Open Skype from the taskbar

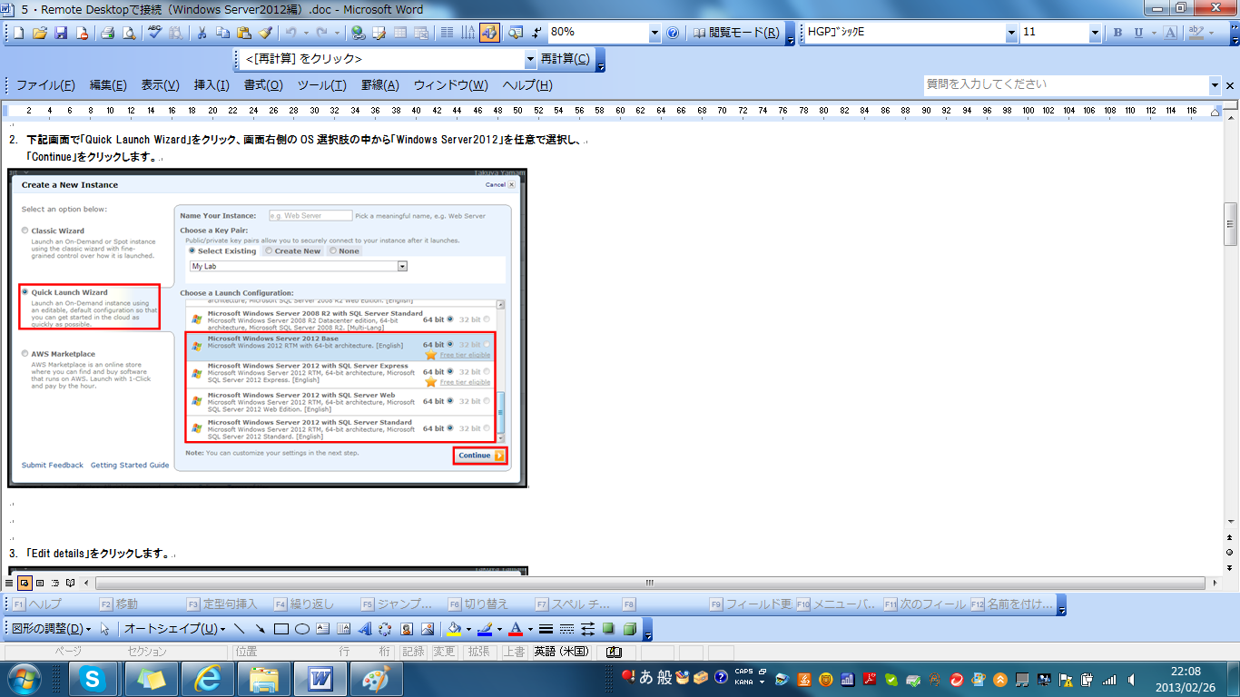point(91,678)
